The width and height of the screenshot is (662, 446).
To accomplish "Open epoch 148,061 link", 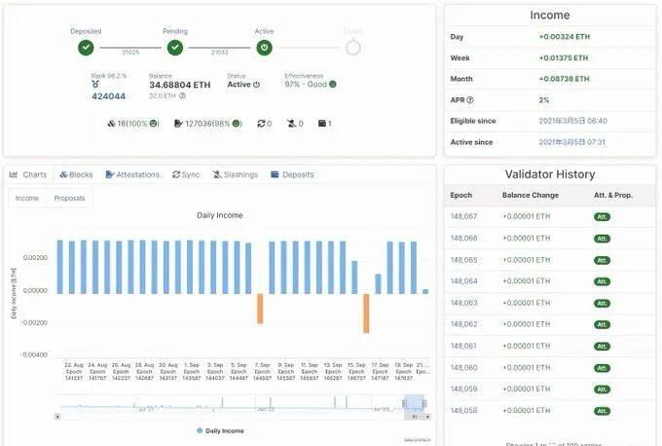I will point(463,346).
